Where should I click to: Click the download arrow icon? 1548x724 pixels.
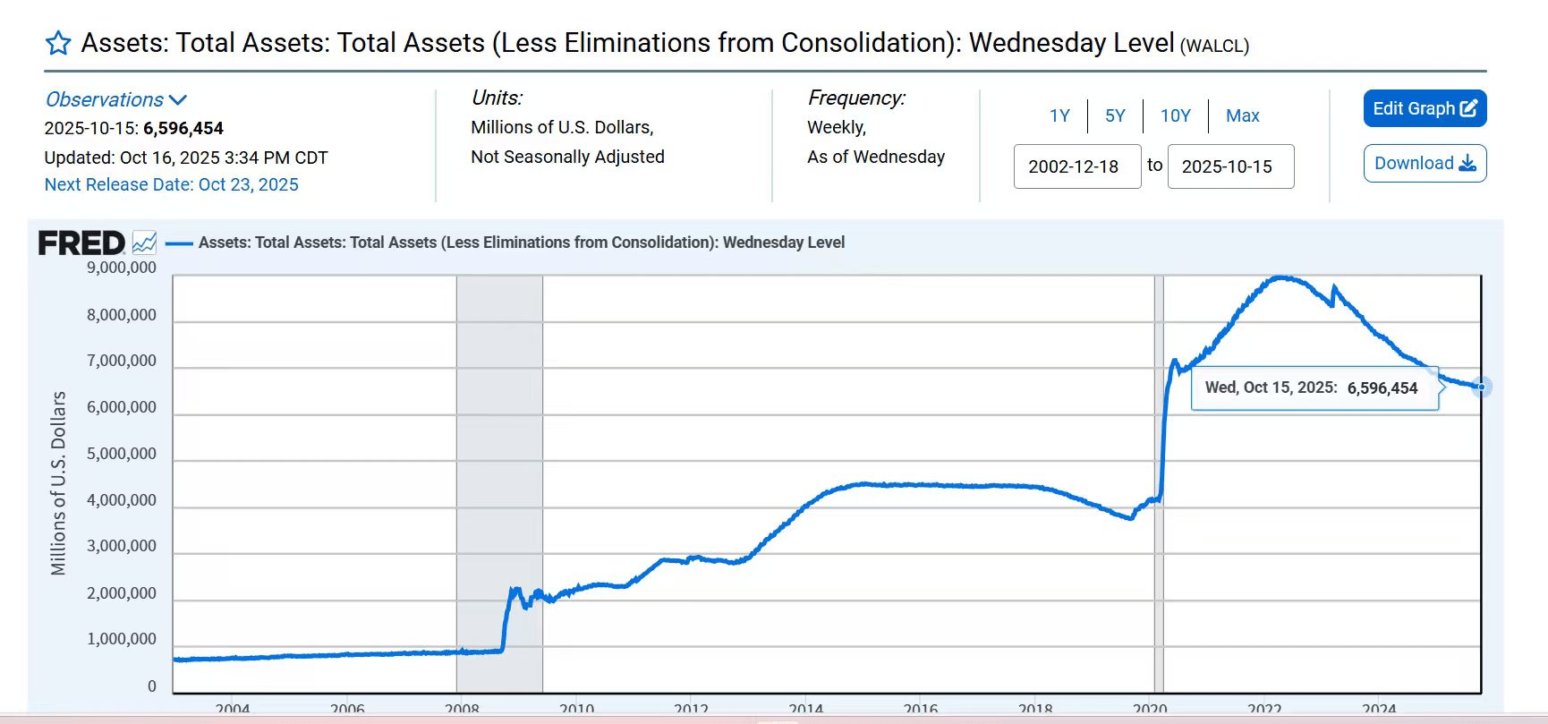tap(1467, 164)
